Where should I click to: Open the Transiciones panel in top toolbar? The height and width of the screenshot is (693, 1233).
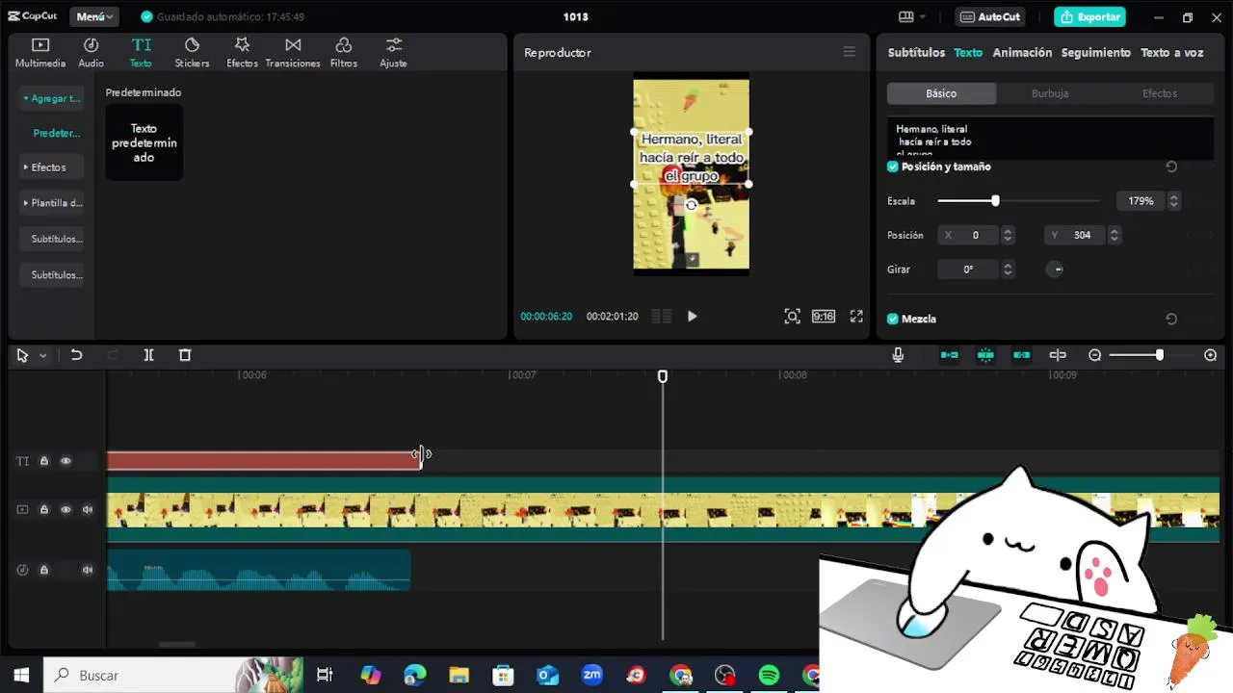coord(293,53)
